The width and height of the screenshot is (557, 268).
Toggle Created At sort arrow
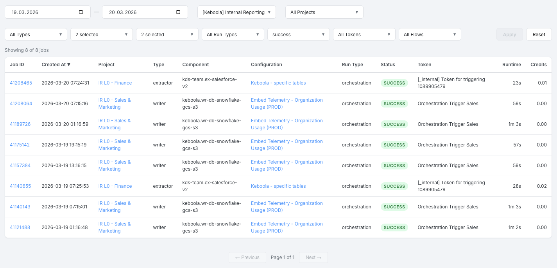[x=69, y=65]
